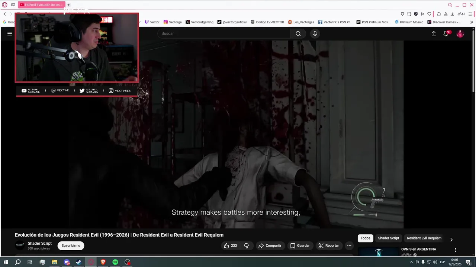Open YouTube notifications bell
Screen dimensions: 476x267
[x=446, y=33]
